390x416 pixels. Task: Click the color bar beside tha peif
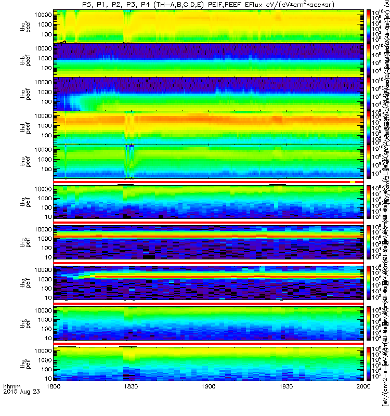click(x=369, y=202)
